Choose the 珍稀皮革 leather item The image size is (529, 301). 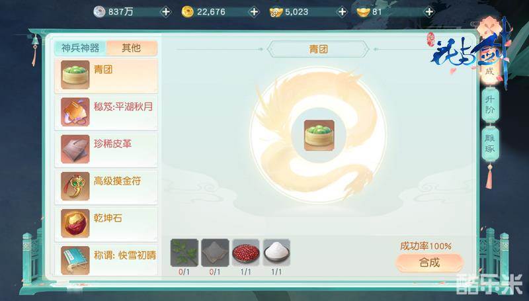(x=106, y=149)
